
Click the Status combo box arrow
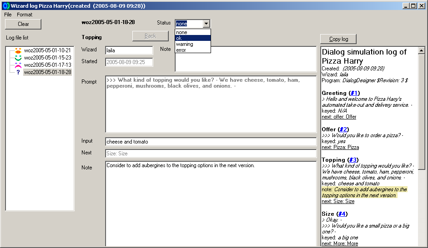(x=206, y=24)
